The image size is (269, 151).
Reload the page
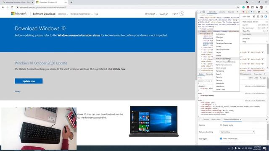[x=12, y=8]
